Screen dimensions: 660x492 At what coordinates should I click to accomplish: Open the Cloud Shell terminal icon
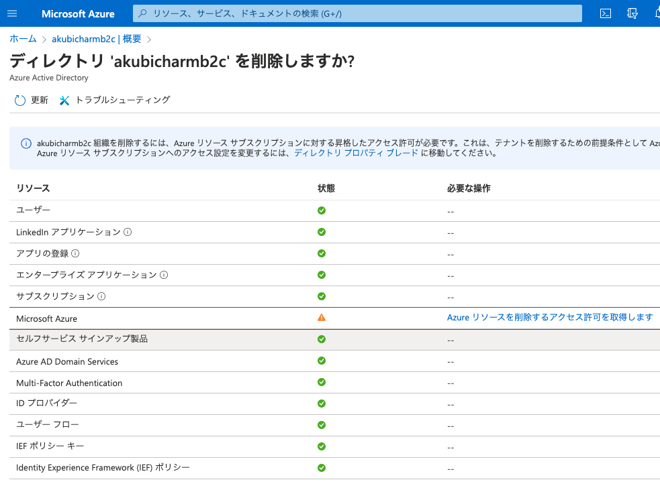pyautogui.click(x=605, y=13)
